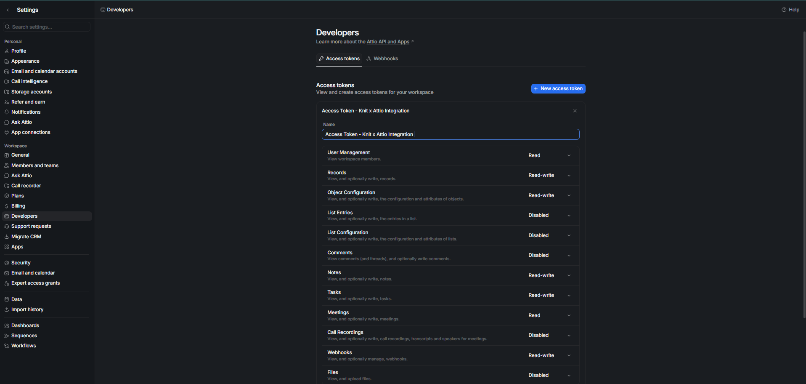Image resolution: width=806 pixels, height=384 pixels.
Task: Open List Entries permission dropdown
Action: coord(549,215)
